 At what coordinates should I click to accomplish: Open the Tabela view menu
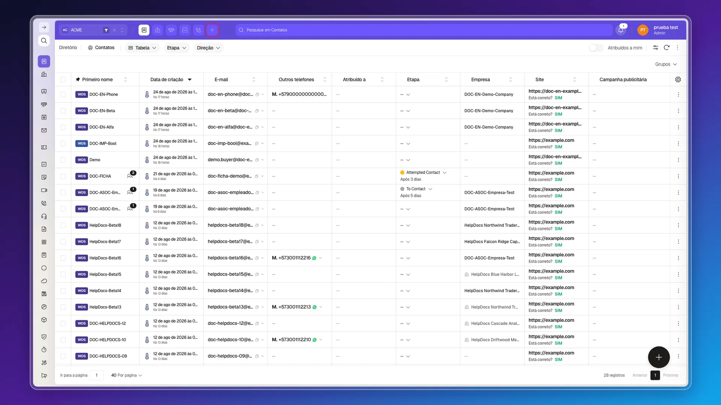point(142,48)
